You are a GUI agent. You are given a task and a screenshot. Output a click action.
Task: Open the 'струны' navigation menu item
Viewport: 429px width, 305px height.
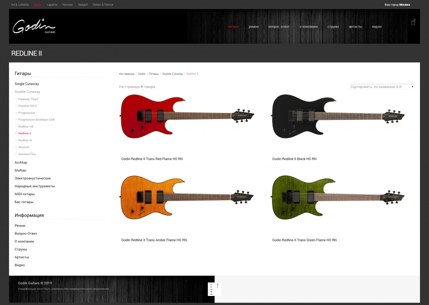tap(333, 27)
